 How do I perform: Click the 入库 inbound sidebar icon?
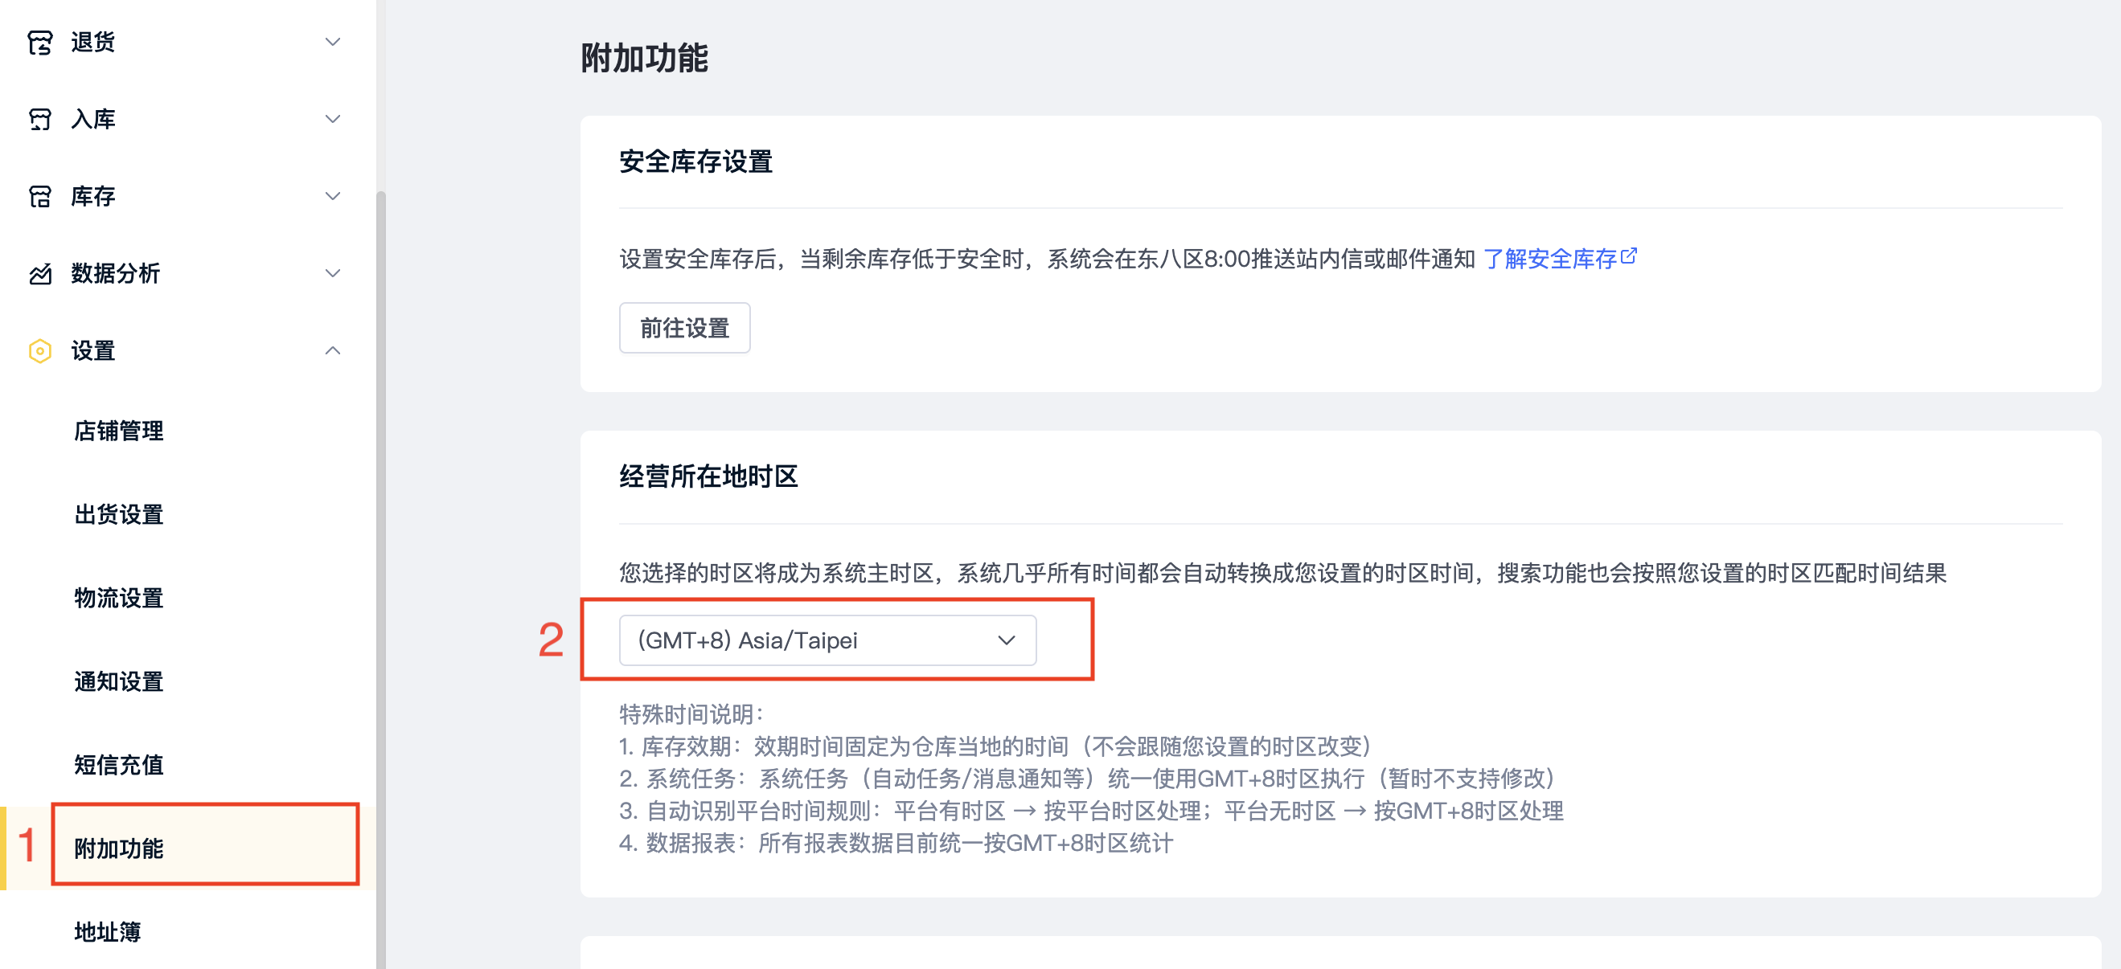point(39,119)
